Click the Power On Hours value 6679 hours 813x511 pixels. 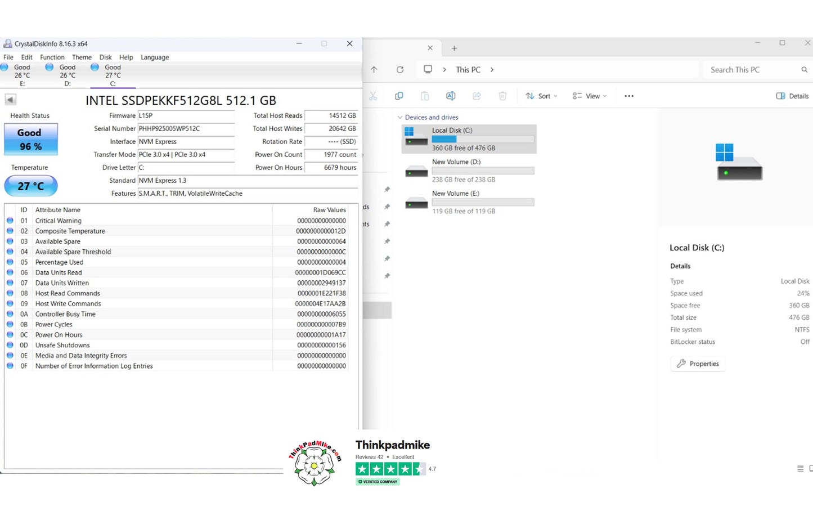tap(331, 167)
